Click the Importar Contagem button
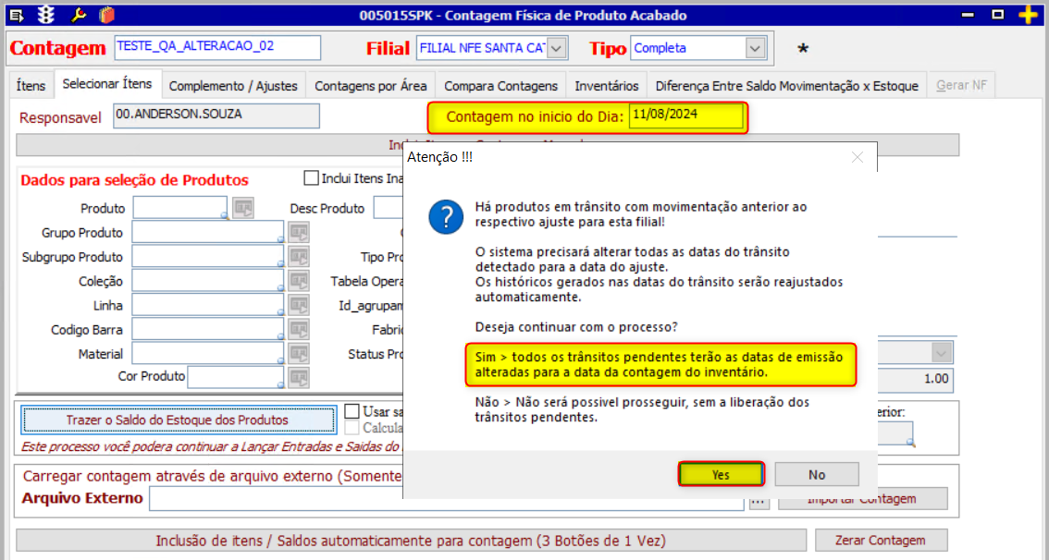The image size is (1049, 560). [x=863, y=498]
